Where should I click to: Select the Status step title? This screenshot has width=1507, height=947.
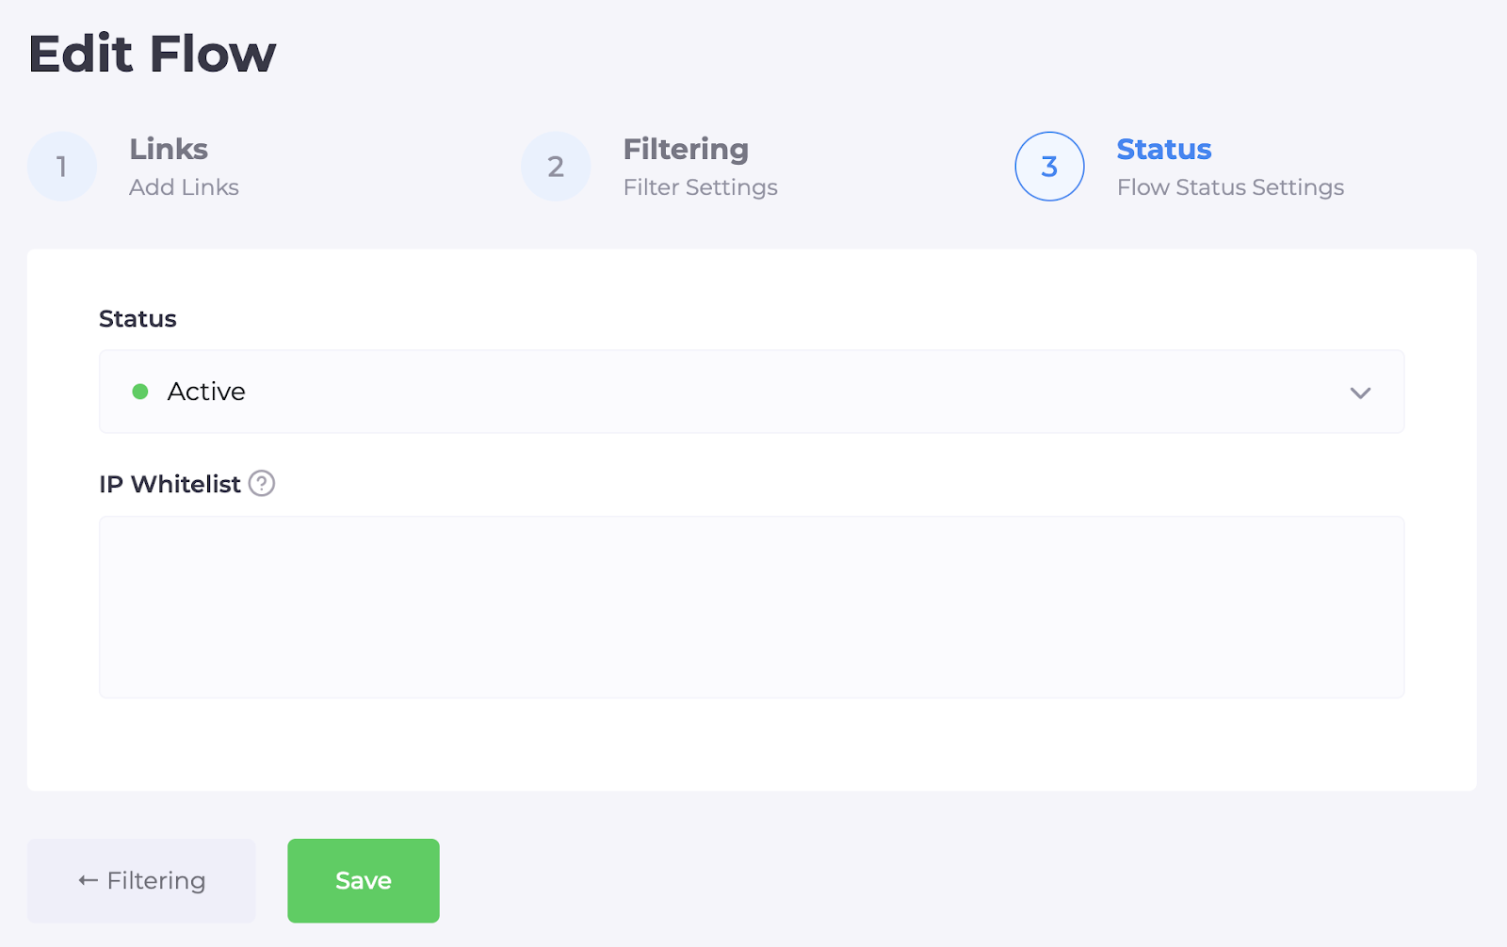click(1163, 149)
